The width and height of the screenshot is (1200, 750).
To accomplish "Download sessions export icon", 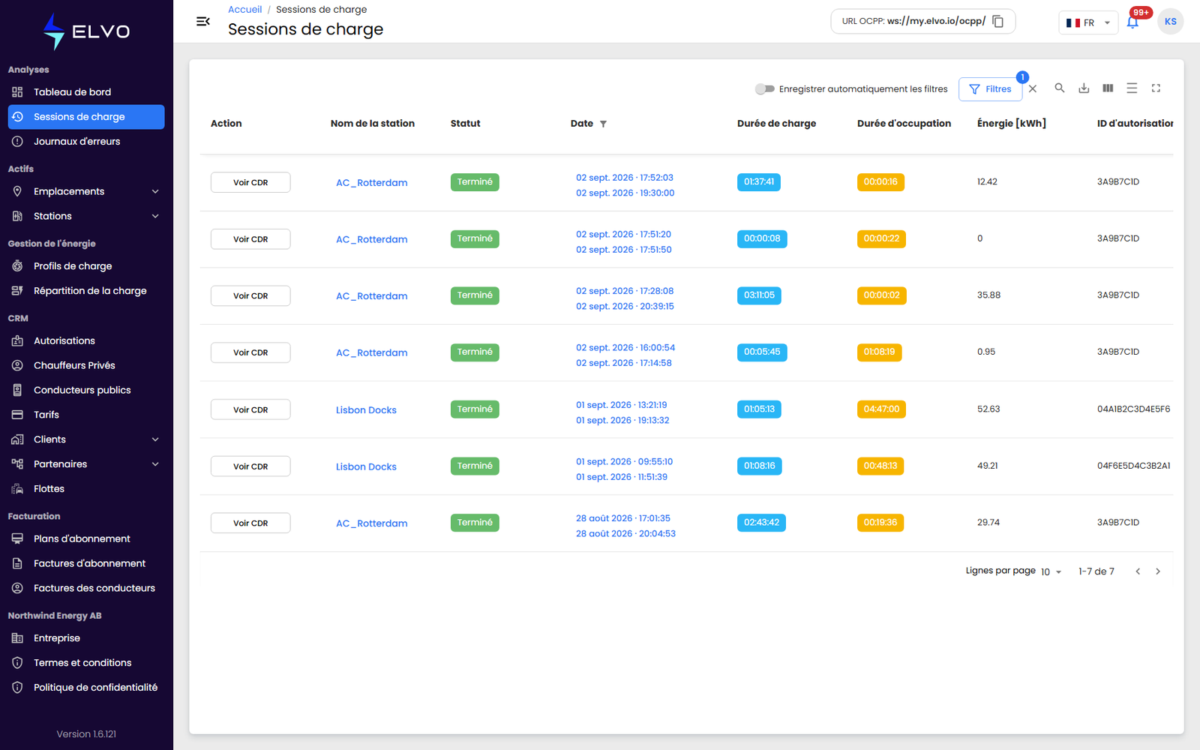I will 1084,88.
